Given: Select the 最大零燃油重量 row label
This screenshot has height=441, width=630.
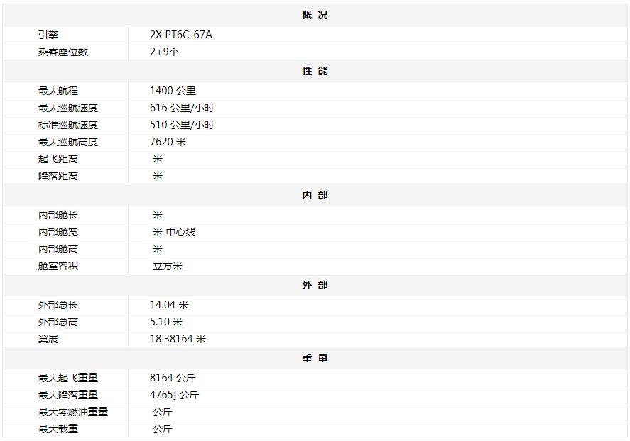Looking at the screenshot, I should pos(73,412).
